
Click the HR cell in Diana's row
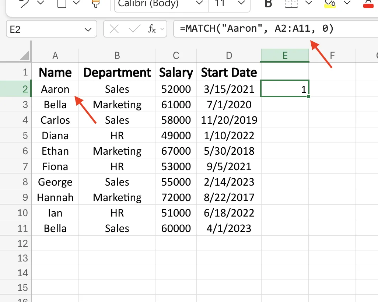pos(117,136)
